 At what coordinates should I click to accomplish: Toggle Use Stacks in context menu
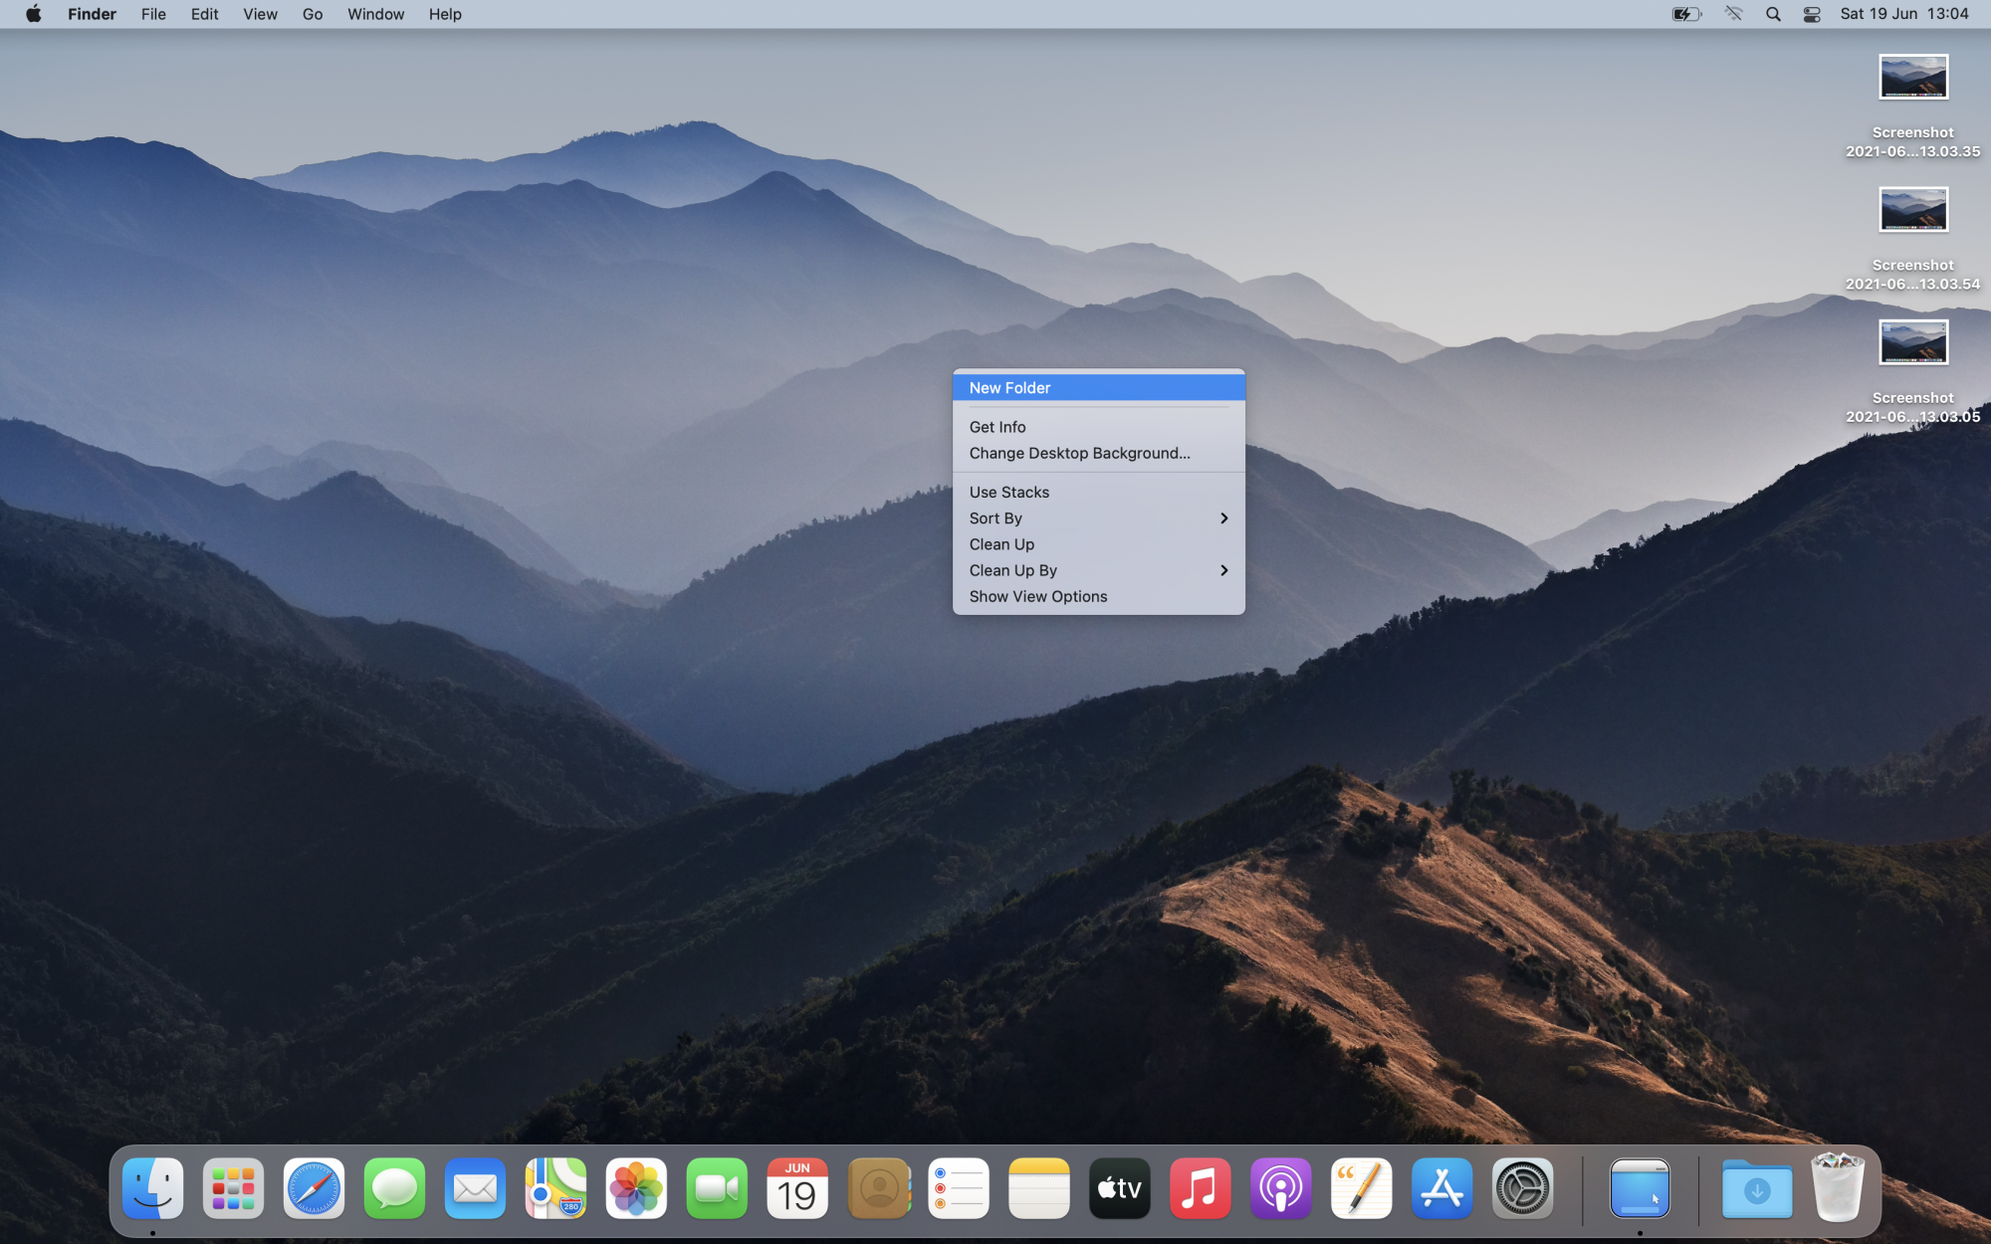[x=1008, y=492]
